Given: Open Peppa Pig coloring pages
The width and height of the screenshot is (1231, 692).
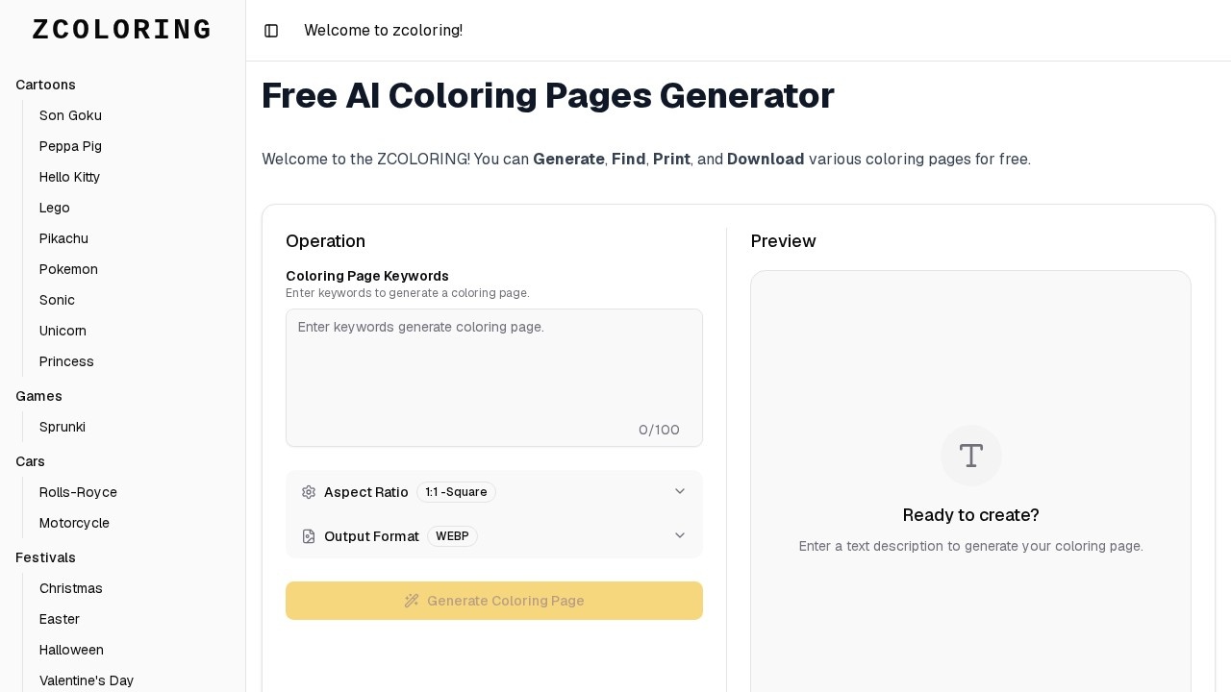Looking at the screenshot, I should (x=70, y=146).
